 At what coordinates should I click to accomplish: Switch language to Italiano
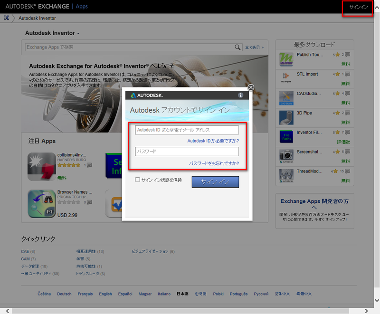[x=164, y=294]
